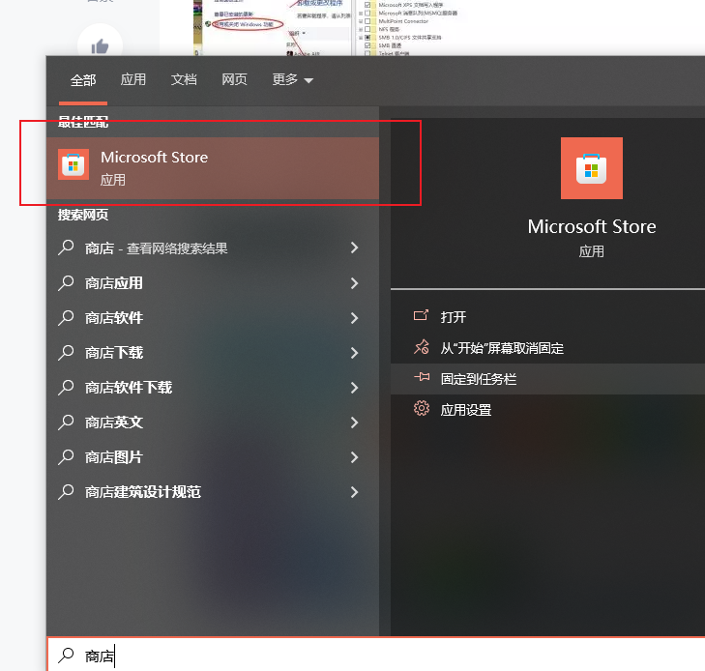Viewport: 705px width, 671px height.
Task: Click the search box containing 商店
Action: 376,655
